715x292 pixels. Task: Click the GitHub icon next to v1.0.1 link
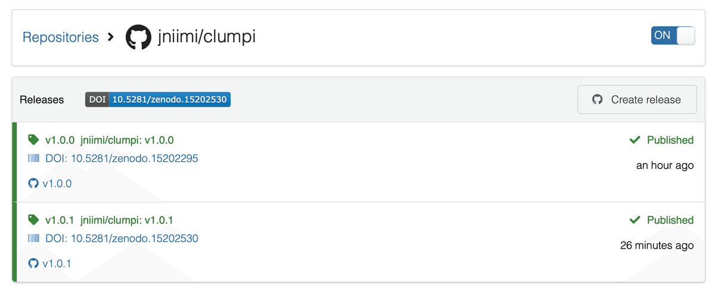(x=33, y=263)
